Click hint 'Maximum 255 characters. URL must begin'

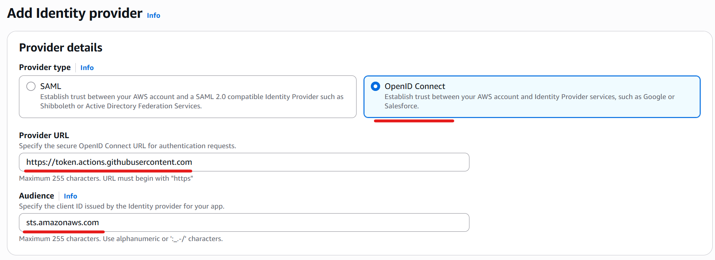tap(106, 178)
